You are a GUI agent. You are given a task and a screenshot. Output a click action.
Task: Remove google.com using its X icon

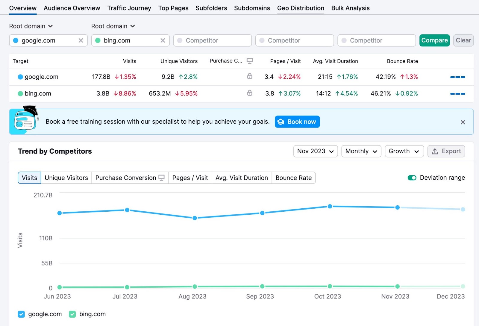coord(81,40)
